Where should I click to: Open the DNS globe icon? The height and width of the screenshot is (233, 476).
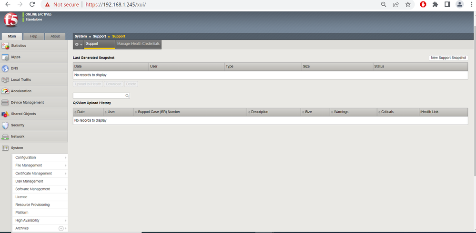[x=5, y=68]
